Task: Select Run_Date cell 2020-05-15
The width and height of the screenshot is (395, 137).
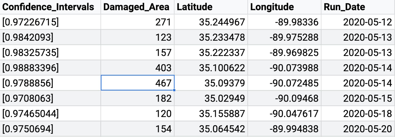Action: (x=358, y=98)
